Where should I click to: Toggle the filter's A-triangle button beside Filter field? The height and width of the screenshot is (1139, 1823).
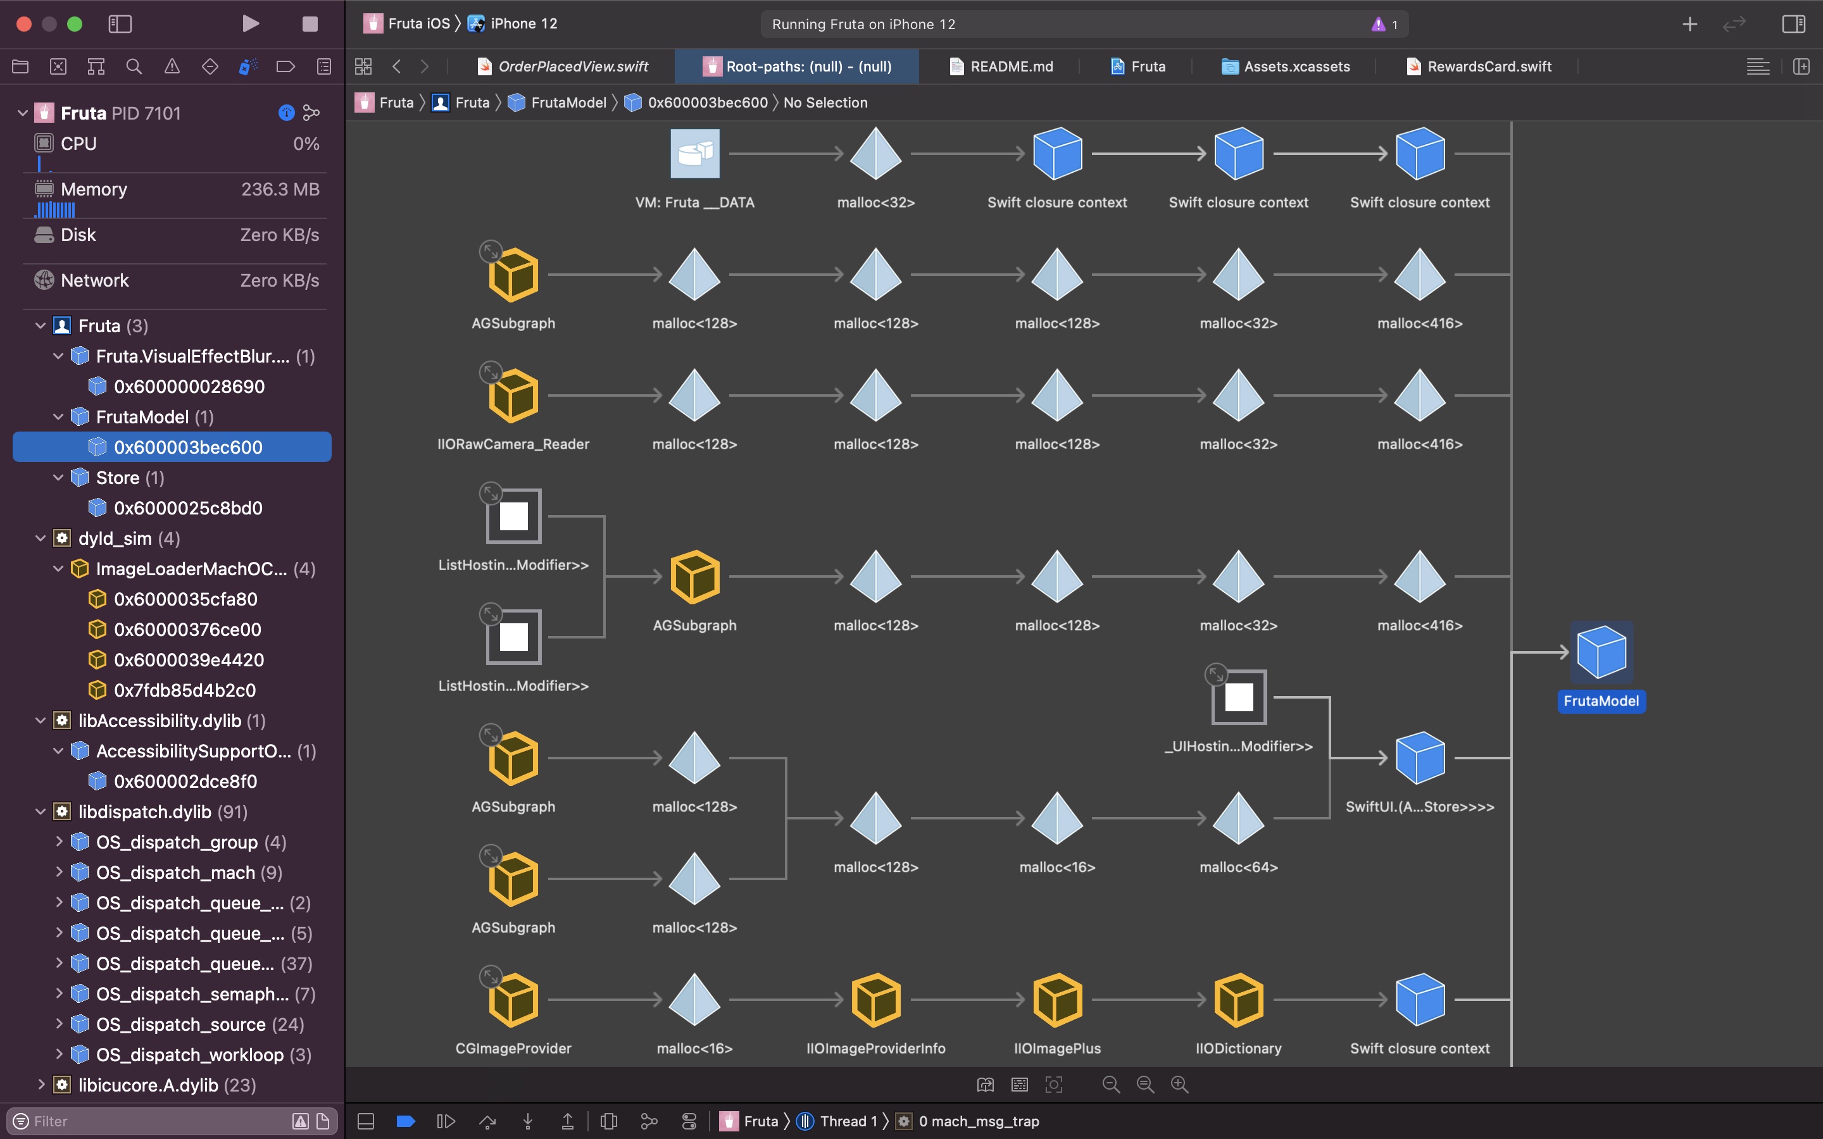click(x=301, y=1121)
